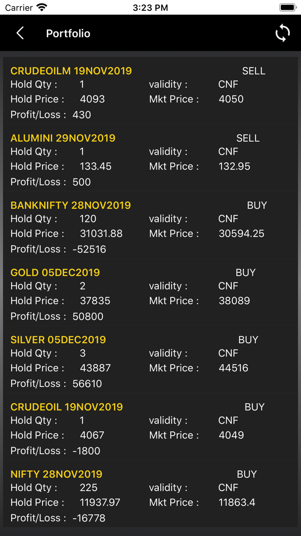Tap the back arrow to leave Portfolio

(x=19, y=33)
